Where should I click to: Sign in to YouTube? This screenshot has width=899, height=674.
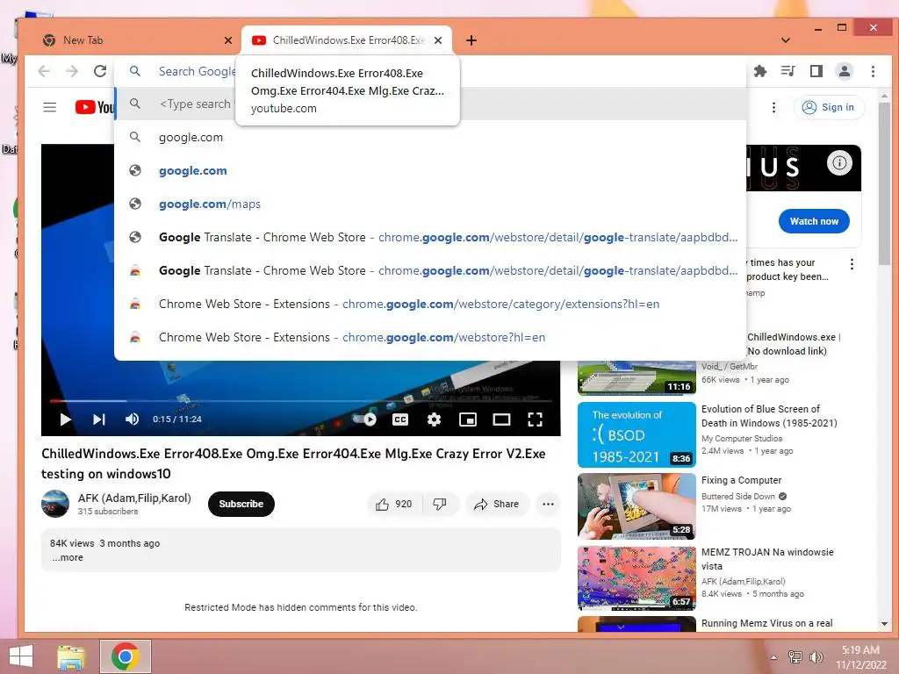829,107
